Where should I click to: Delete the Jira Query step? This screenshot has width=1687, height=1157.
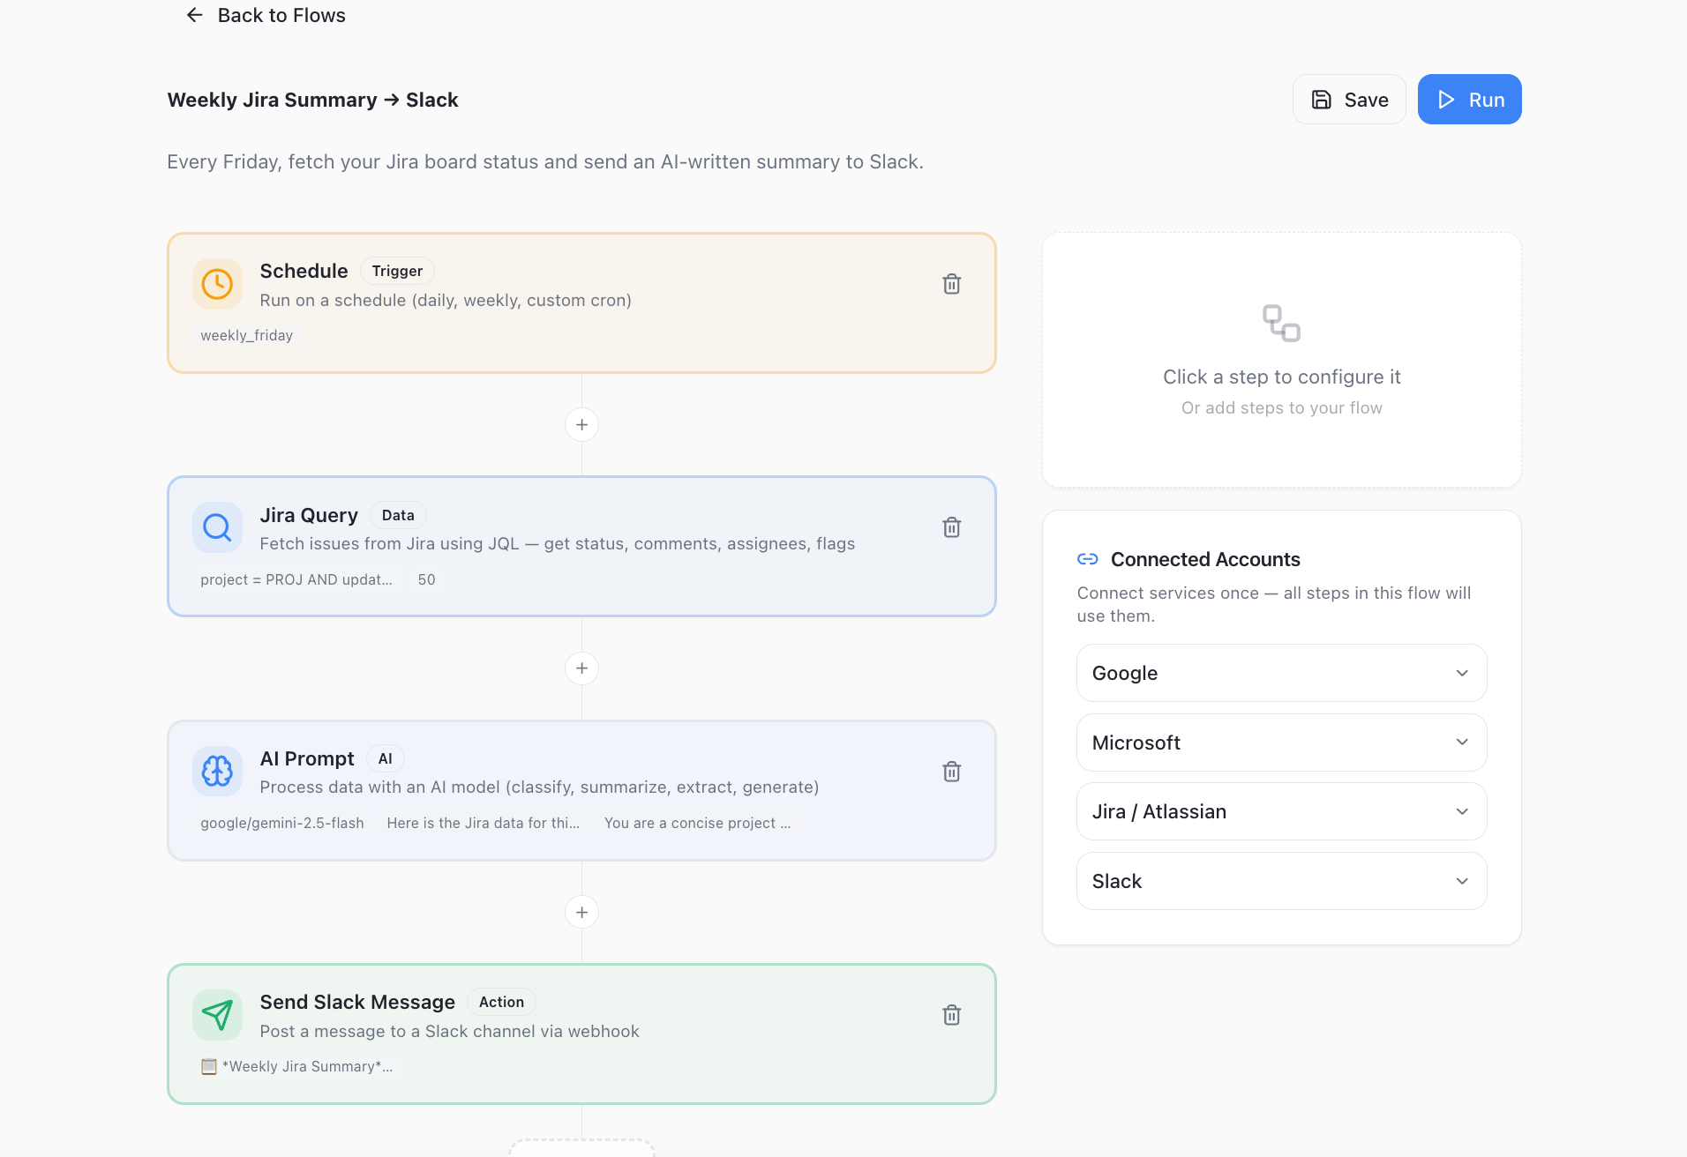tap(951, 527)
